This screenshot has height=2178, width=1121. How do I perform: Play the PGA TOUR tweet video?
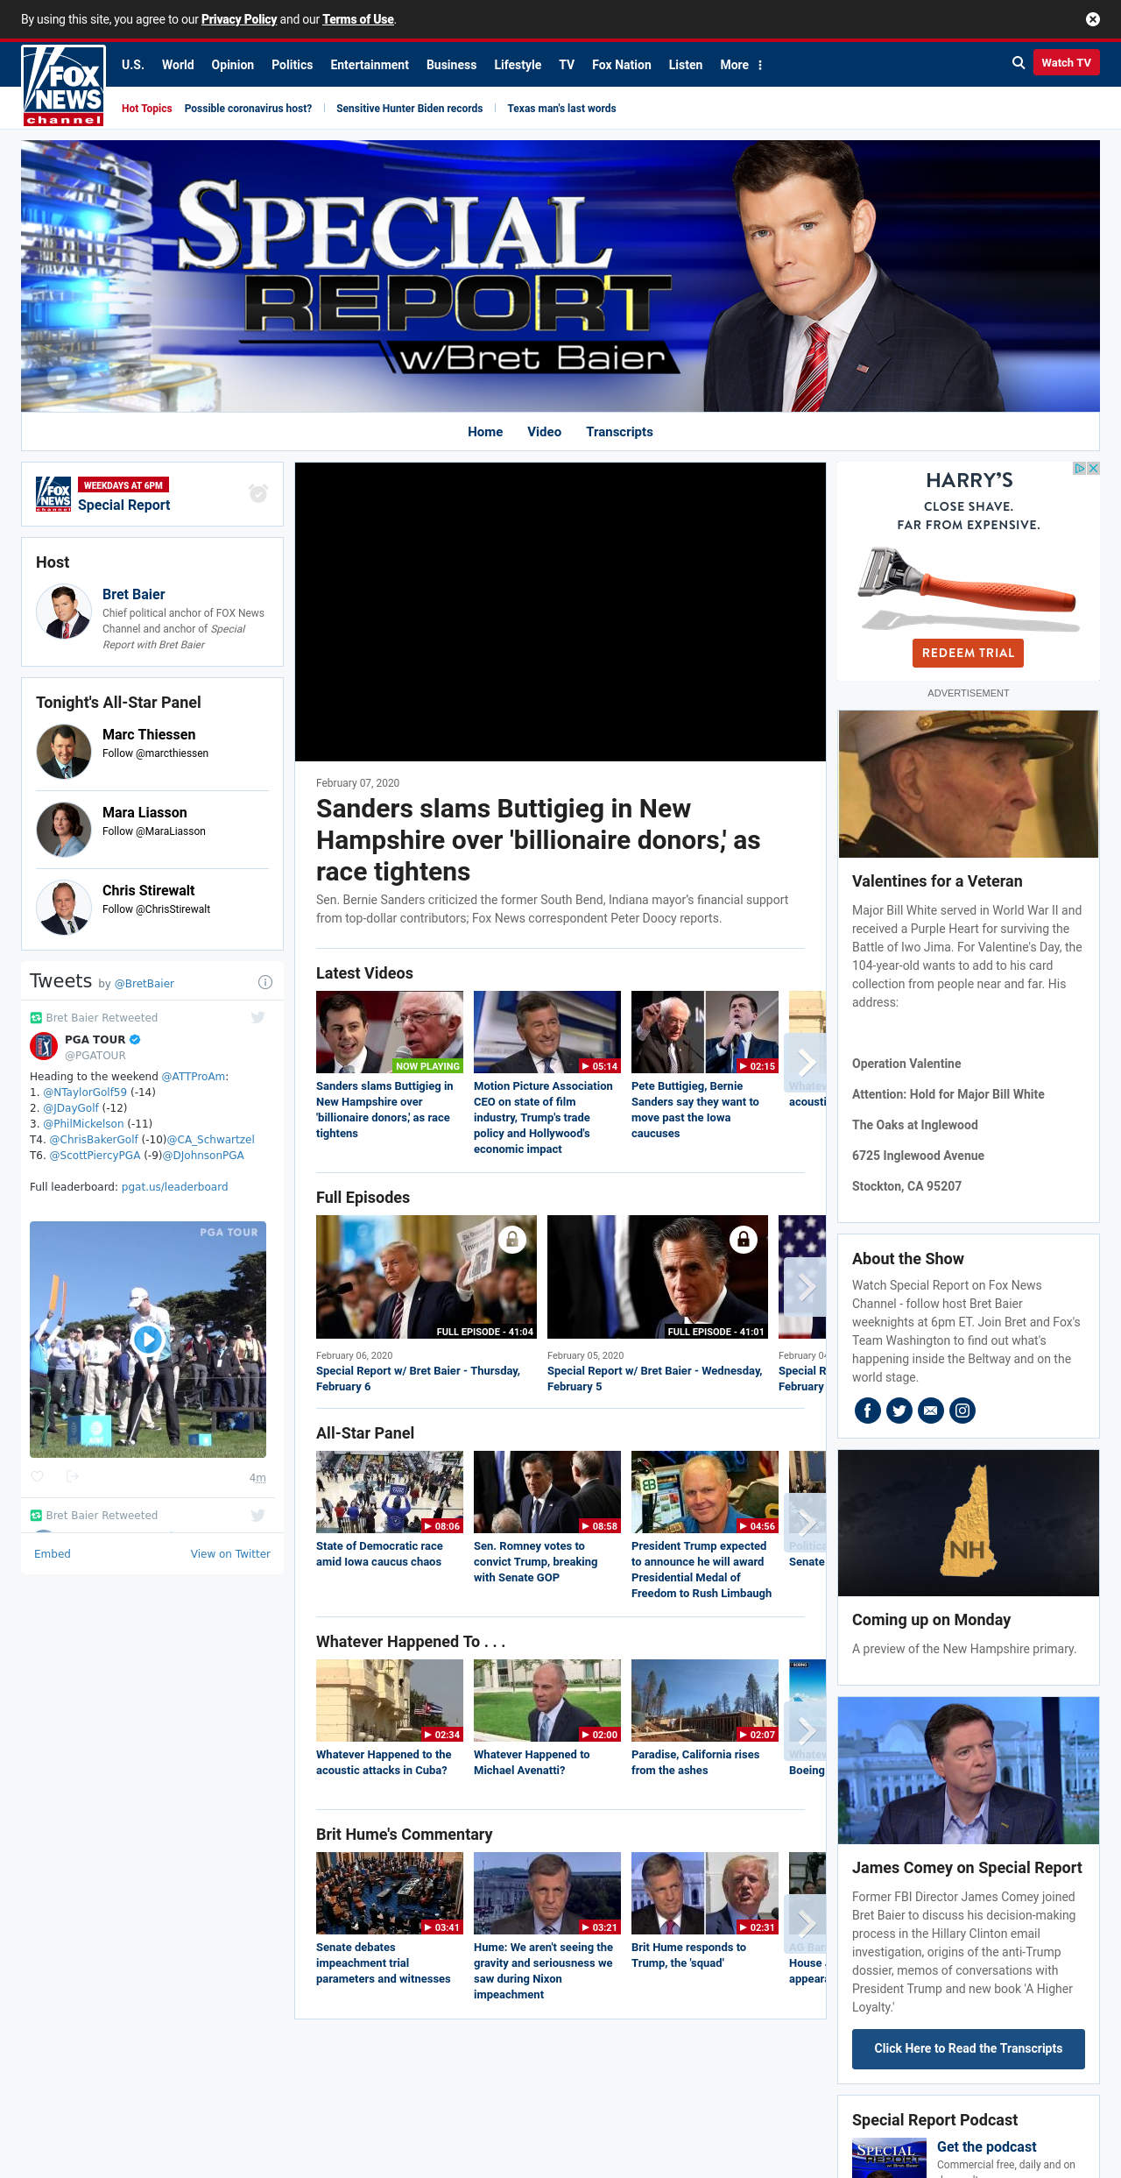tap(148, 1339)
